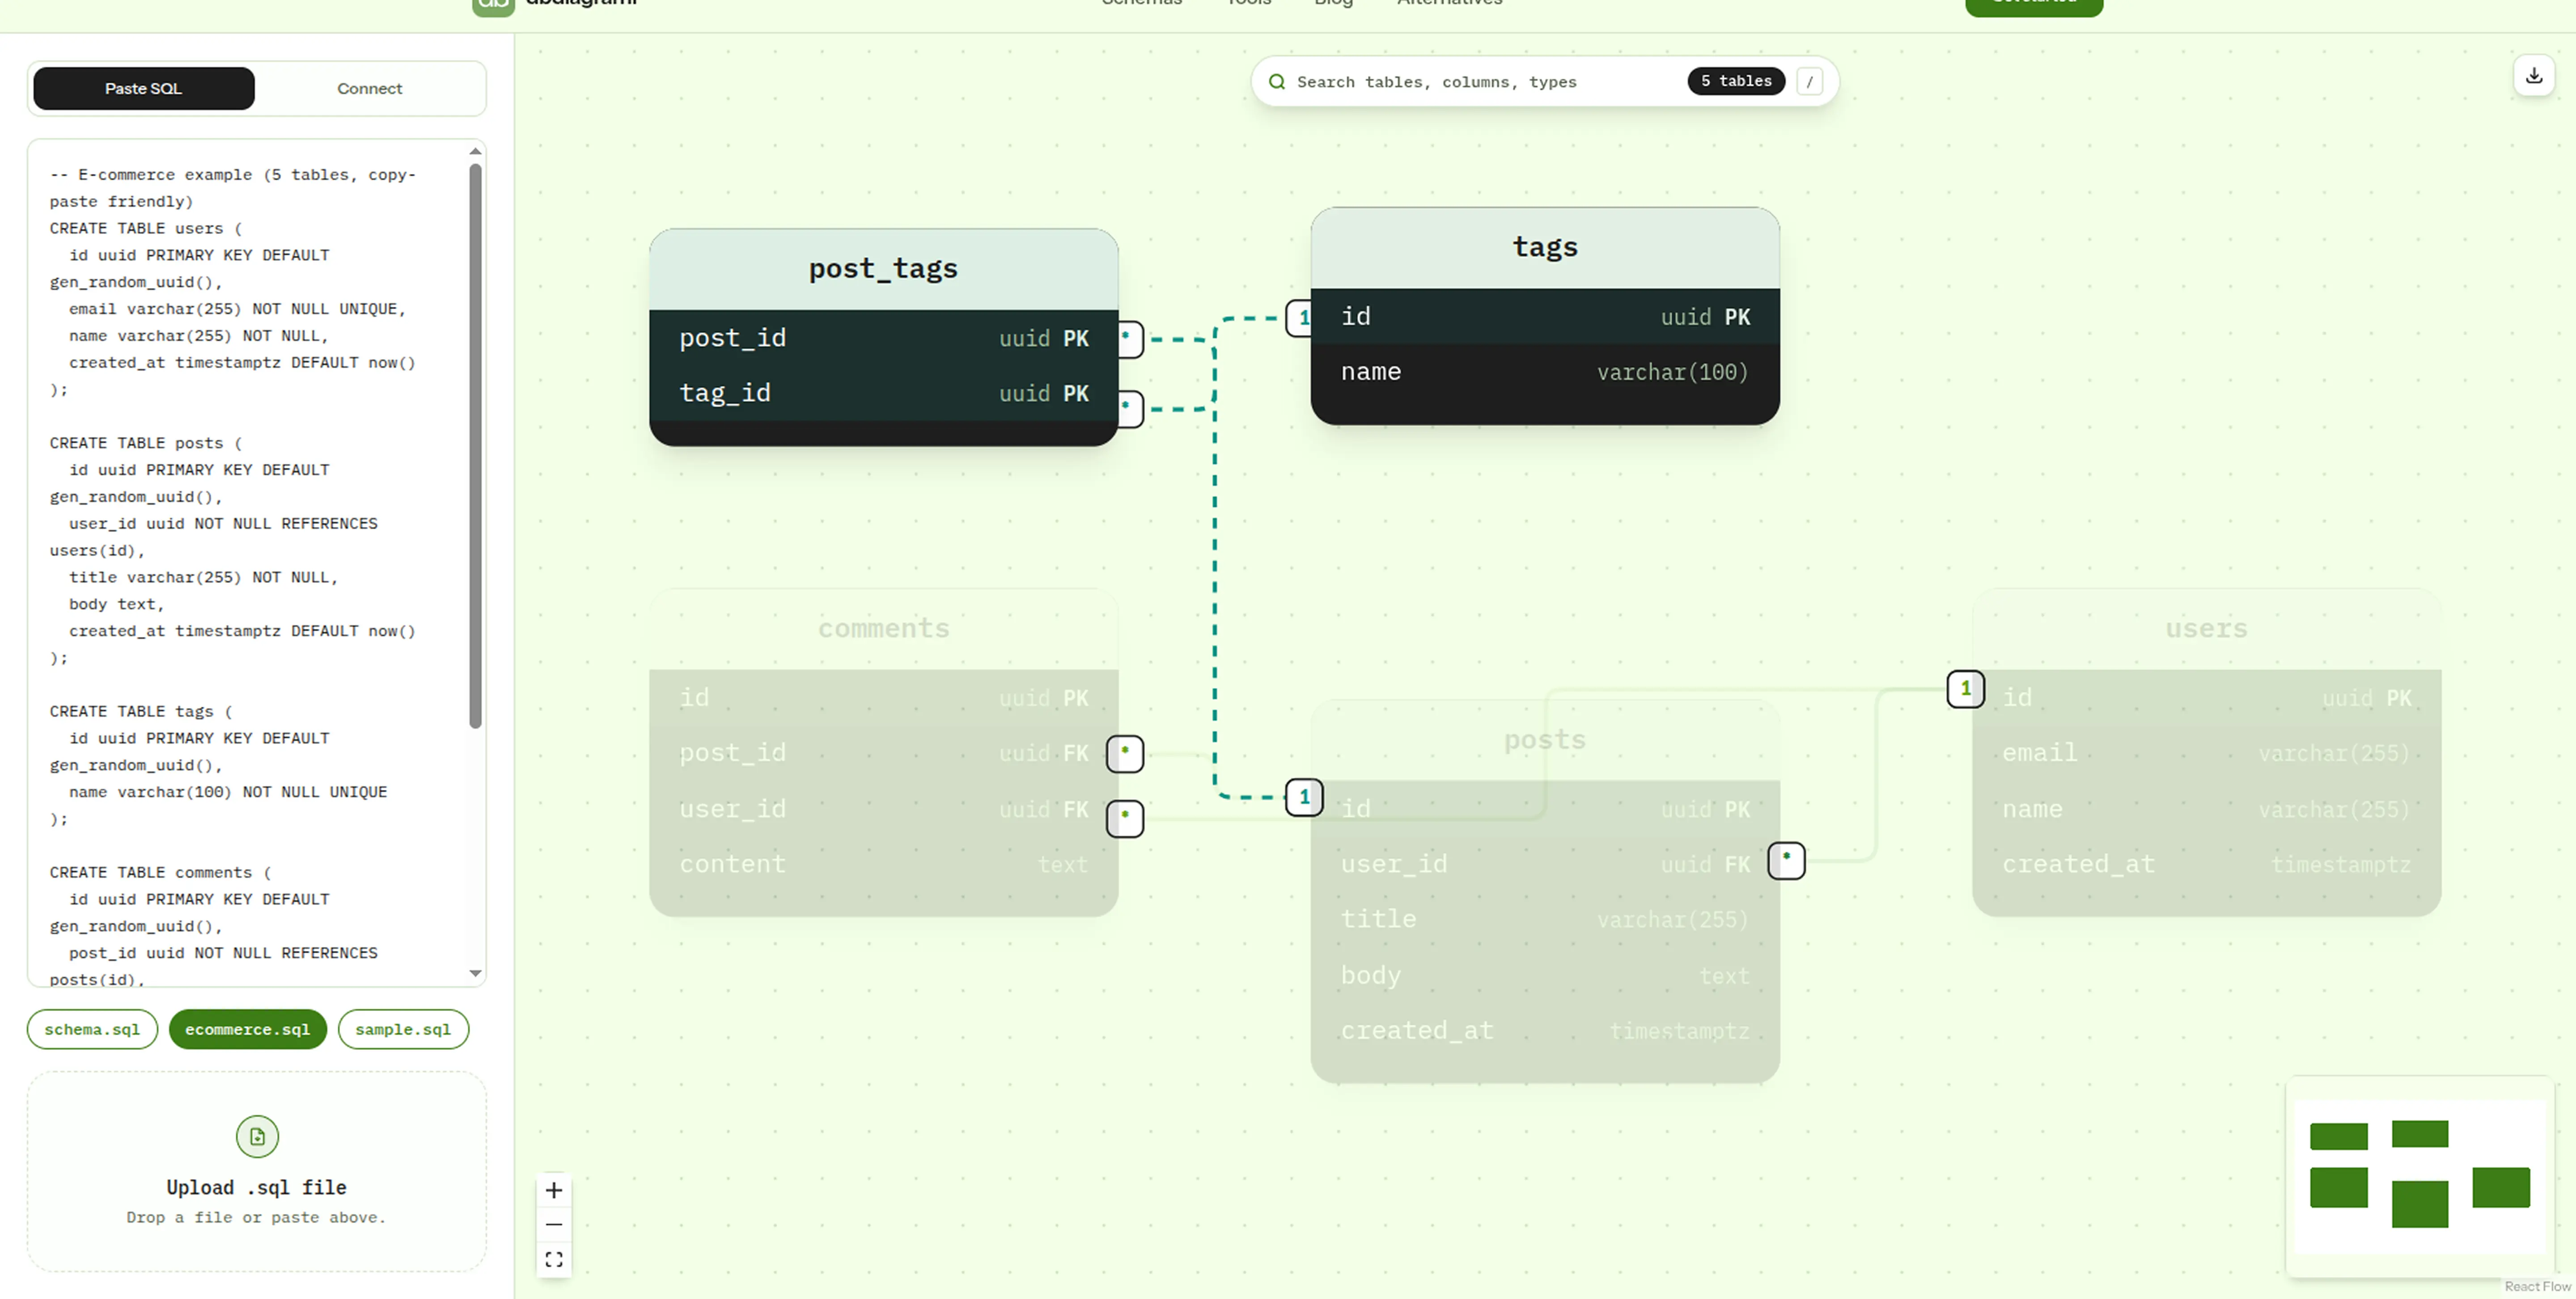Click the 5 tables badge
The height and width of the screenshot is (1299, 2576).
[x=1736, y=81]
